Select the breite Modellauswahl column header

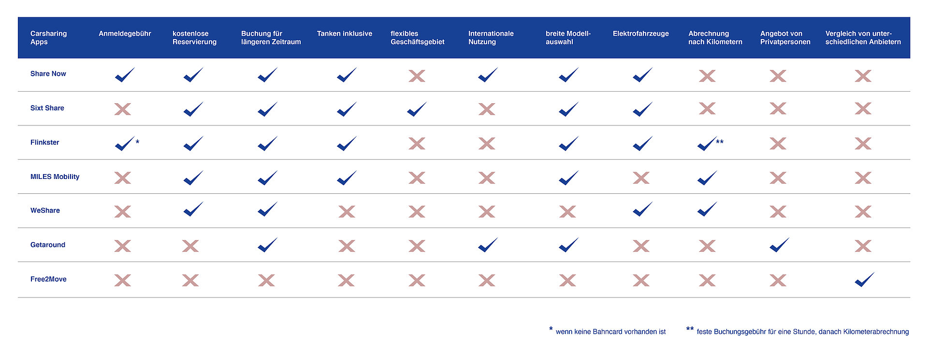(x=568, y=38)
